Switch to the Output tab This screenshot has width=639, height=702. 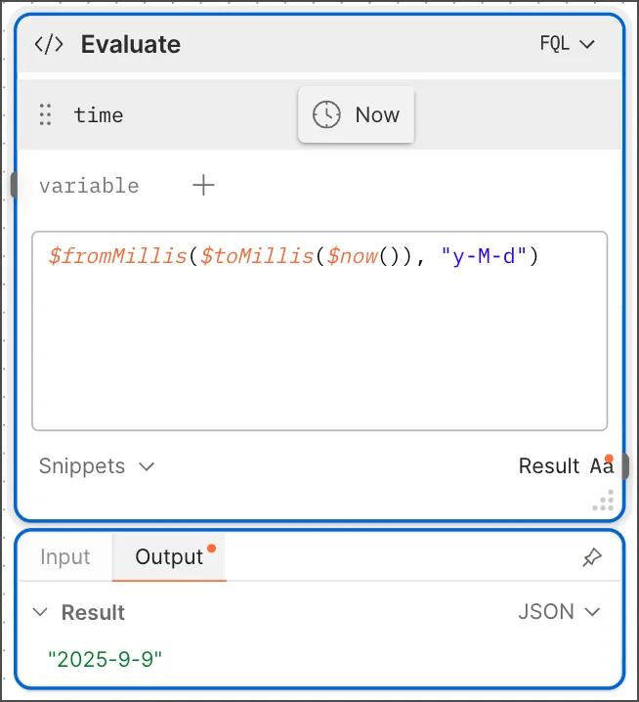(169, 557)
